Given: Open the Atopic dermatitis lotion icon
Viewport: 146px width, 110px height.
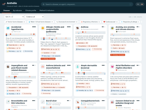Looking at the screenshot, I should (x=78, y=67).
